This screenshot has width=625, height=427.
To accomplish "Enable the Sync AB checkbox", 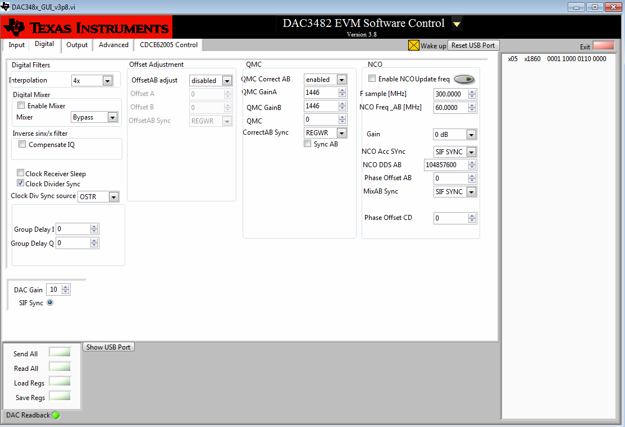I will point(308,144).
